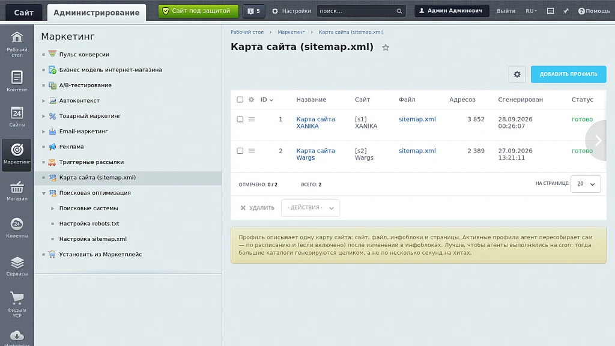615x346 pixels.
Task: Open the Контент sidebar section
Action: pos(17,81)
